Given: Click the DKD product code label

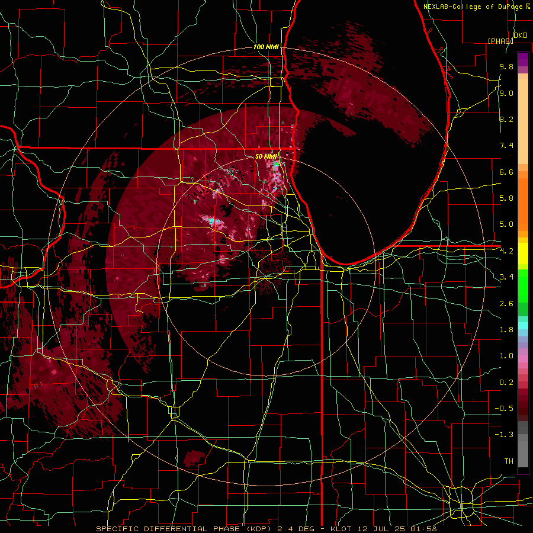Looking at the screenshot, I should tap(521, 36).
